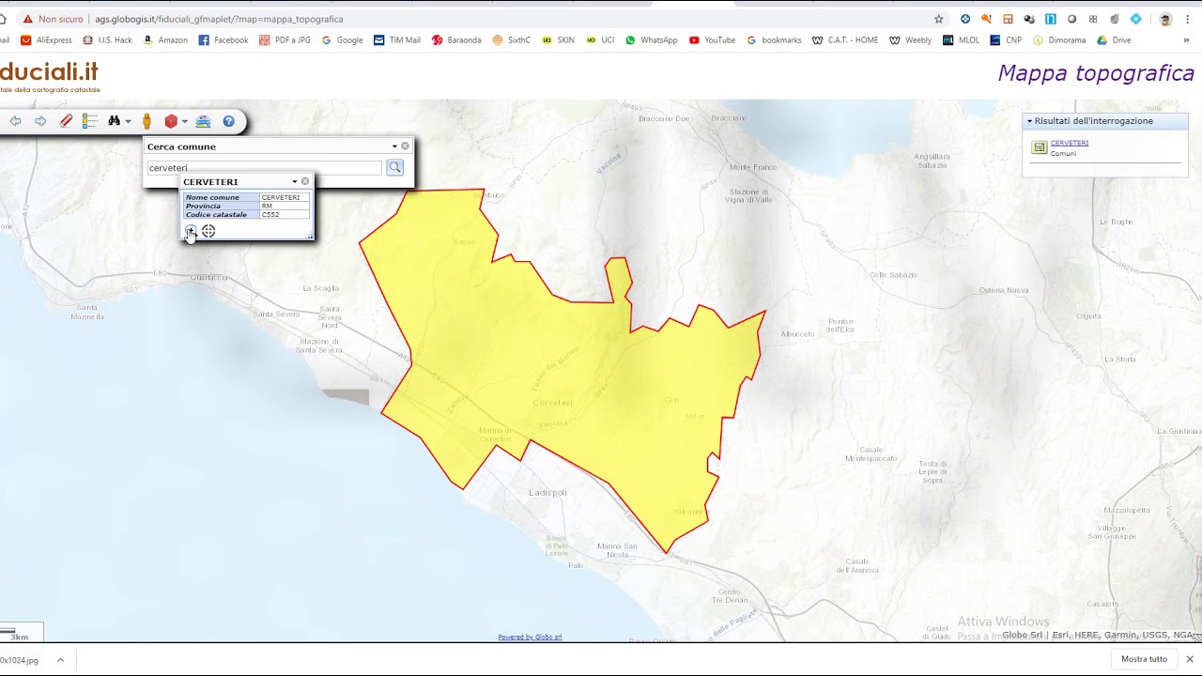Screen dimensions: 1202x676
Task: Click the red cube tool
Action: coord(171,121)
